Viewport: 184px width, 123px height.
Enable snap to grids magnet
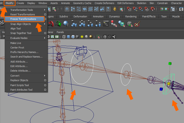[129, 9]
